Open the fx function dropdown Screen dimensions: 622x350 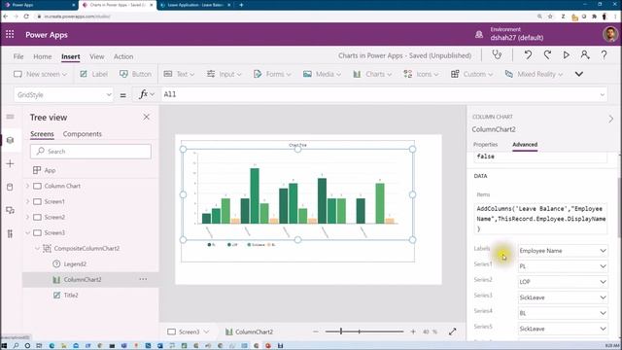pos(146,94)
